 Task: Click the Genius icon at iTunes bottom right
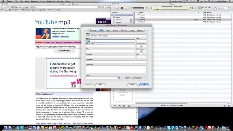[x=225, y=106]
